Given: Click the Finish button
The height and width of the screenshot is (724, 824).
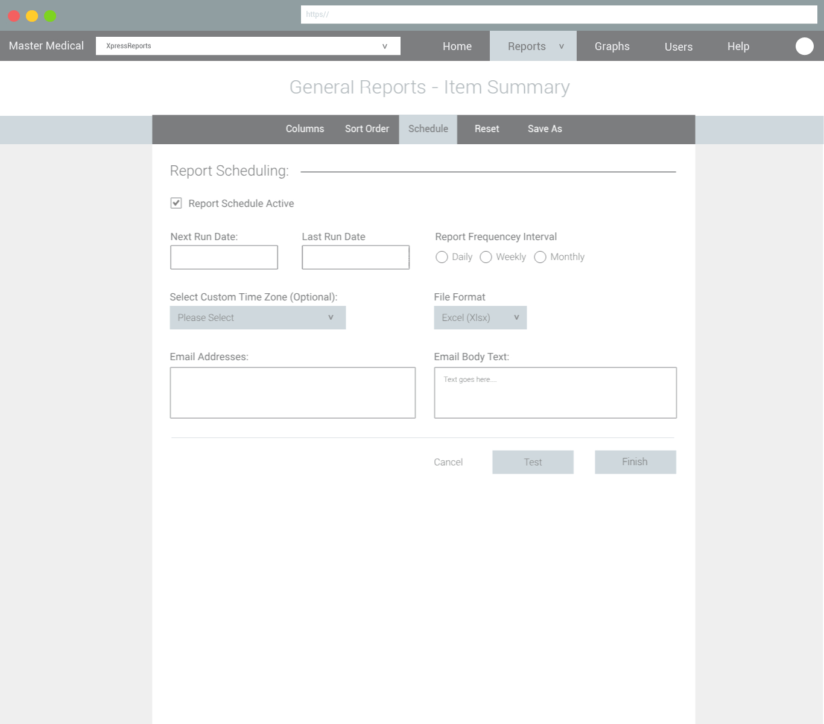Looking at the screenshot, I should [635, 462].
